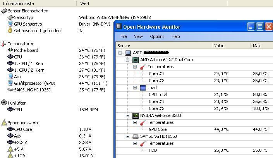Open the File menu
273x158 pixels.
pos(124,36)
